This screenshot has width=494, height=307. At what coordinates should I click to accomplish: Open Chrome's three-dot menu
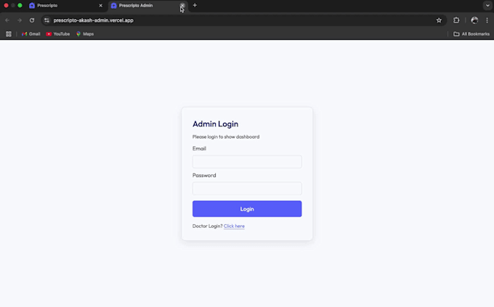(x=487, y=20)
